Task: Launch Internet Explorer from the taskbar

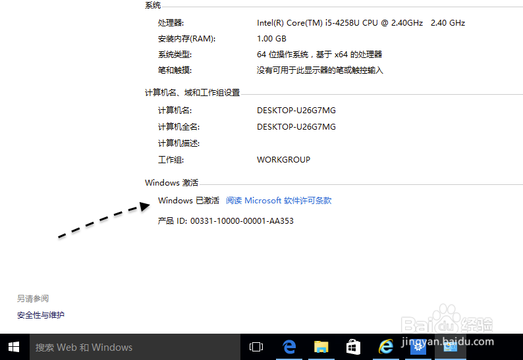Action: click(385, 347)
